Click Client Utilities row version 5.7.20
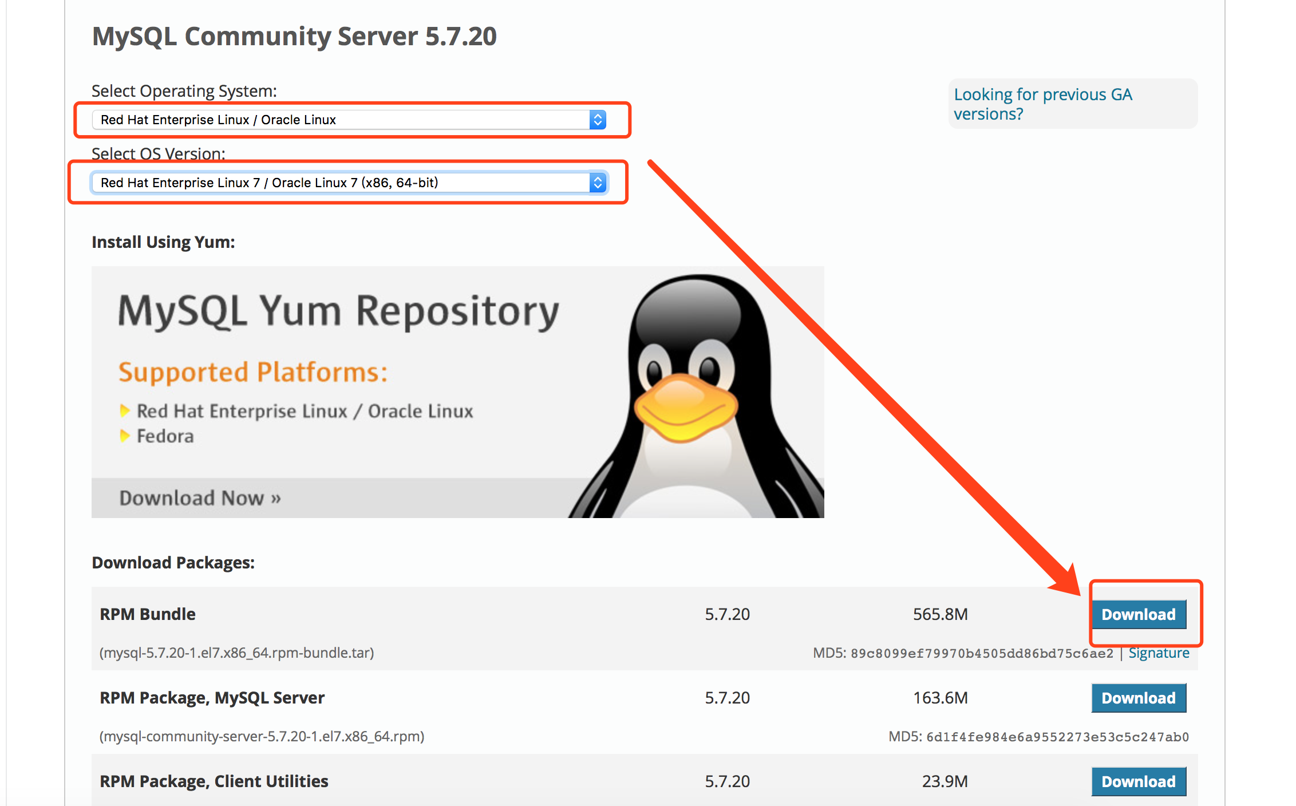The image size is (1296, 806). [727, 781]
